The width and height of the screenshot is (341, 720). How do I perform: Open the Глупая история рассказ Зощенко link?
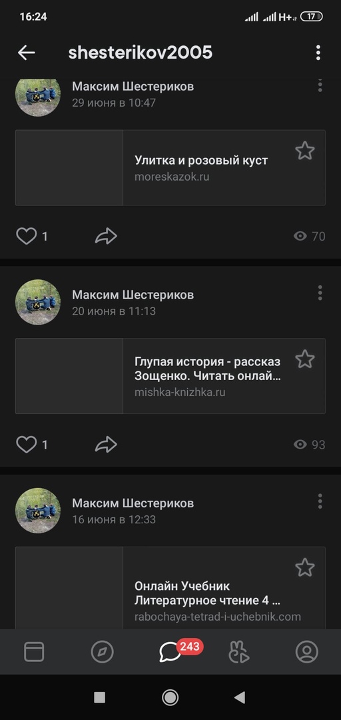coord(170,376)
